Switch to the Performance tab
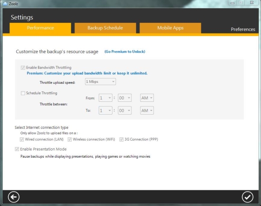This screenshot has height=206, width=261. 40,28
